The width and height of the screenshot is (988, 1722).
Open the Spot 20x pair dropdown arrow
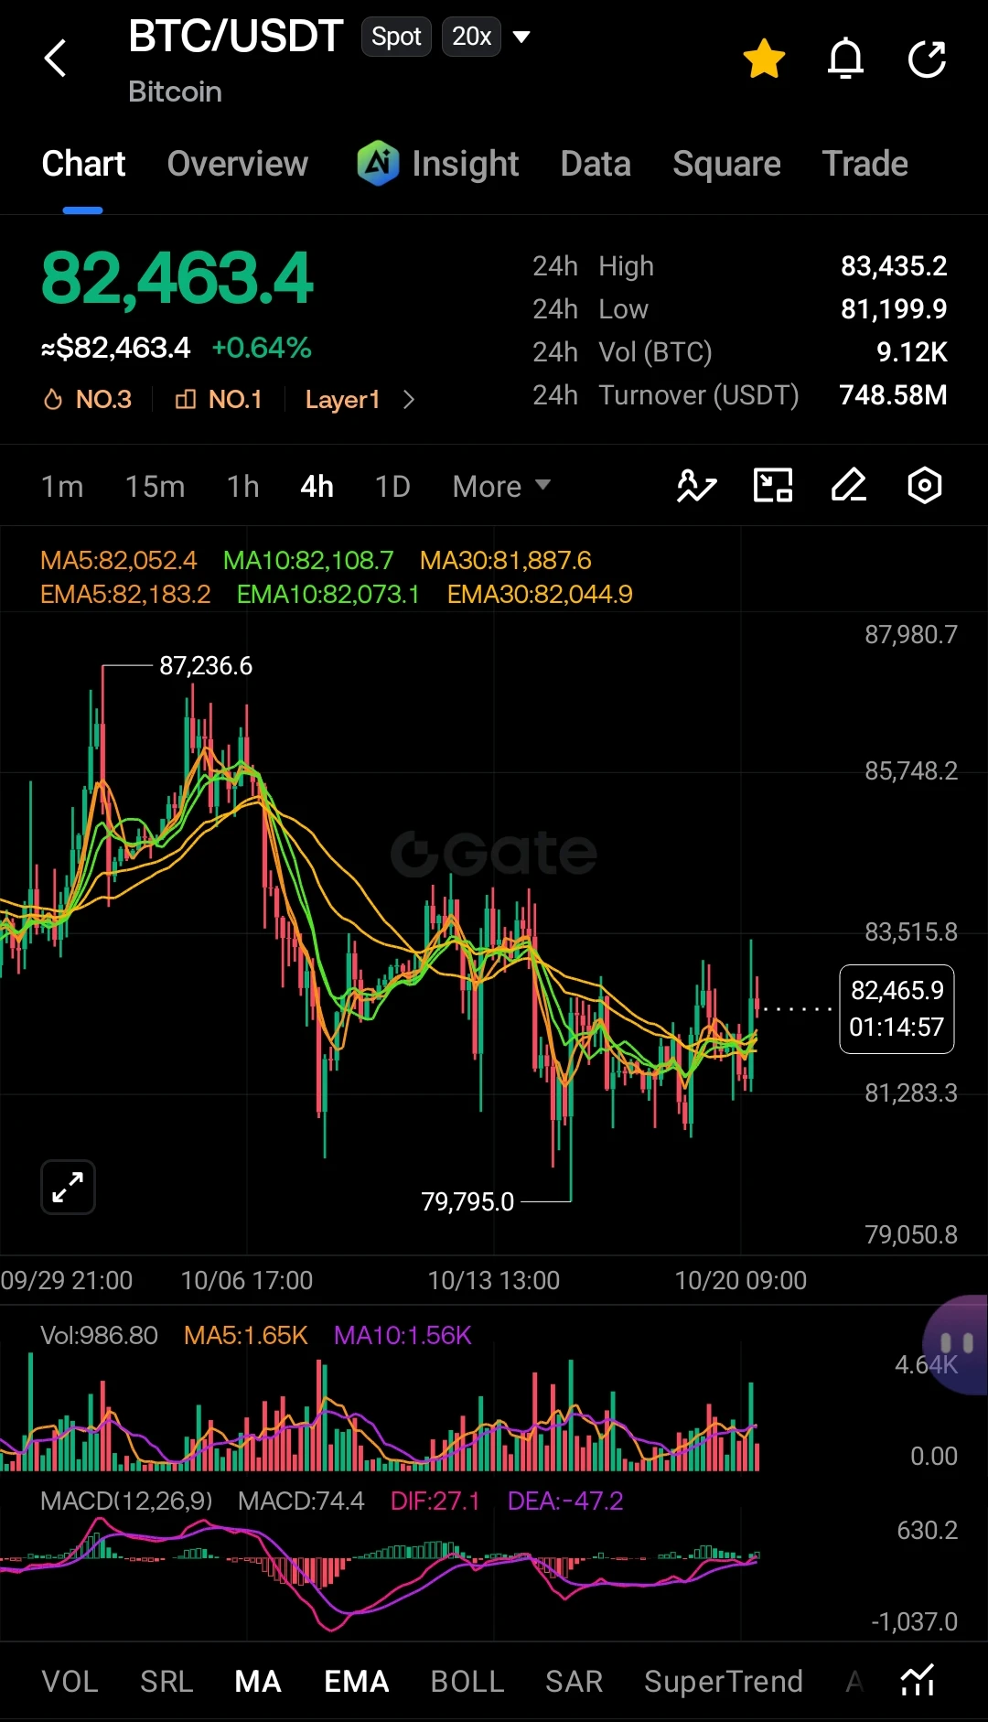[x=521, y=38]
